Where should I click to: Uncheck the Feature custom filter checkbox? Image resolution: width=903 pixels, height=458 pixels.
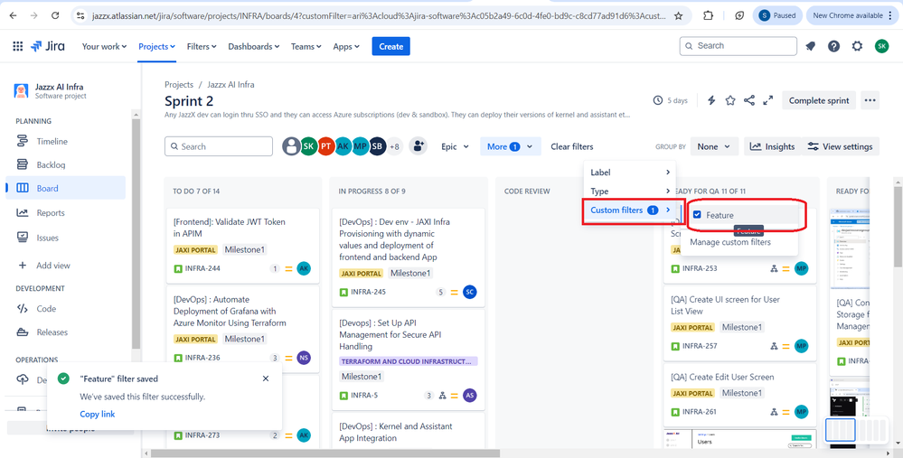[697, 215]
